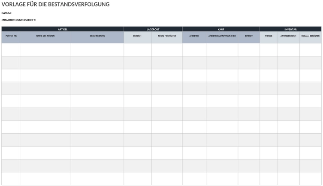Click first empty cell under ANBIETERELEMENTNUMMER
This screenshot has width=323, height=186.
pos(222,50)
